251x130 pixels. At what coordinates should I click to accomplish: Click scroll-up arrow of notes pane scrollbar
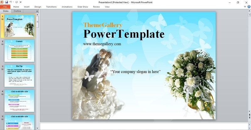tap(249, 124)
